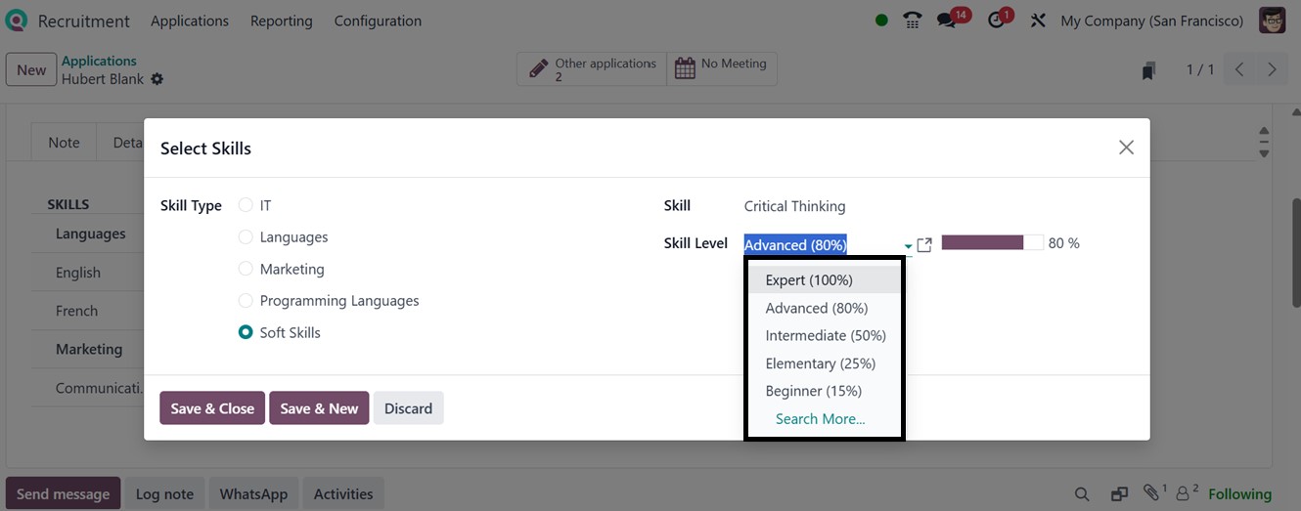Click the skill level progress bar

point(992,243)
